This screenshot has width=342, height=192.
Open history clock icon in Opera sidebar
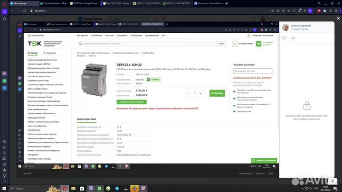pos(4,165)
